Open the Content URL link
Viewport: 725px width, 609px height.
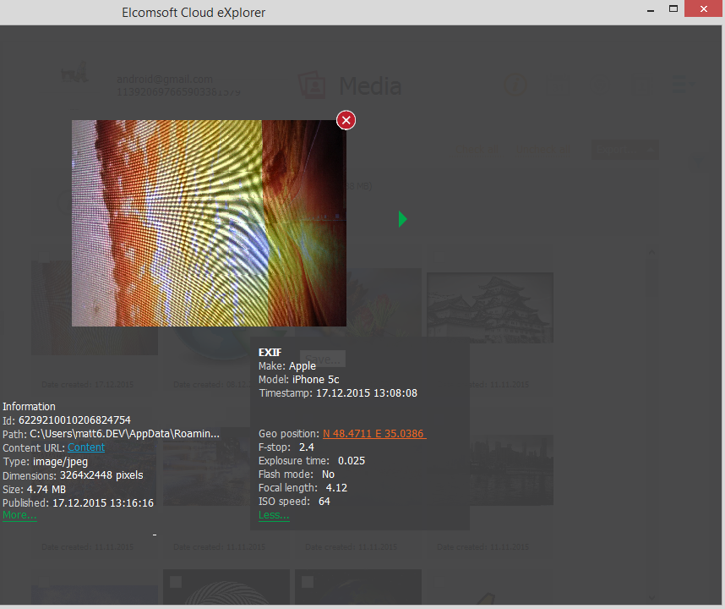click(x=86, y=447)
